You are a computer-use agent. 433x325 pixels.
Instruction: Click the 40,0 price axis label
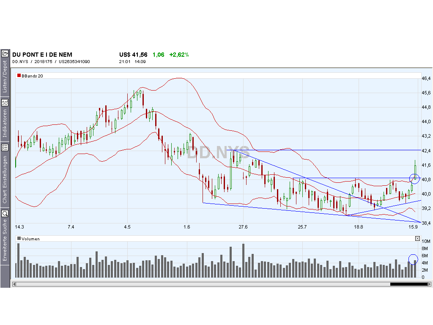tap(426, 194)
